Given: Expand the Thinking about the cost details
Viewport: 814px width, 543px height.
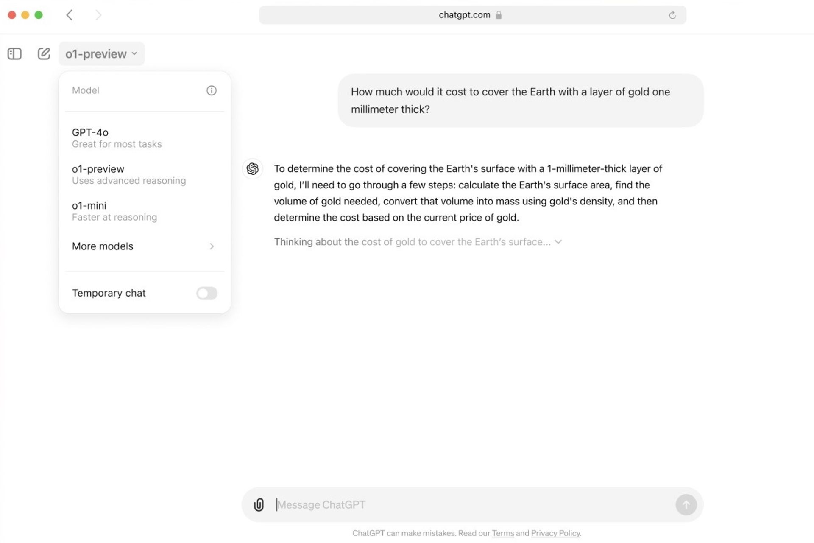Looking at the screenshot, I should (418, 242).
